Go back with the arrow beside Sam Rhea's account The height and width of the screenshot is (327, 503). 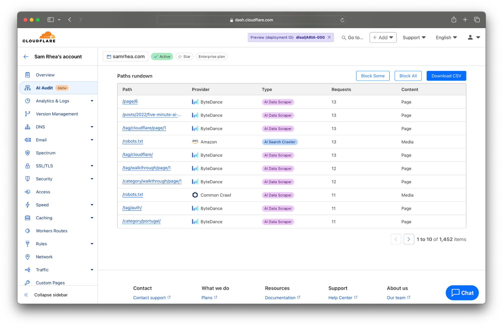coord(26,57)
